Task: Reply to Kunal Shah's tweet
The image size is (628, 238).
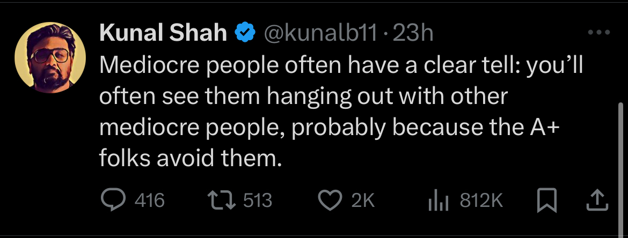Action: coord(113,201)
